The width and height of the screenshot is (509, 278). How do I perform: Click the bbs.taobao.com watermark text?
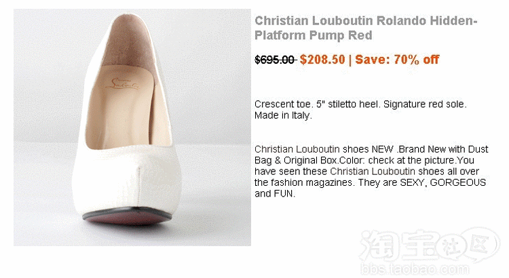[415, 269]
